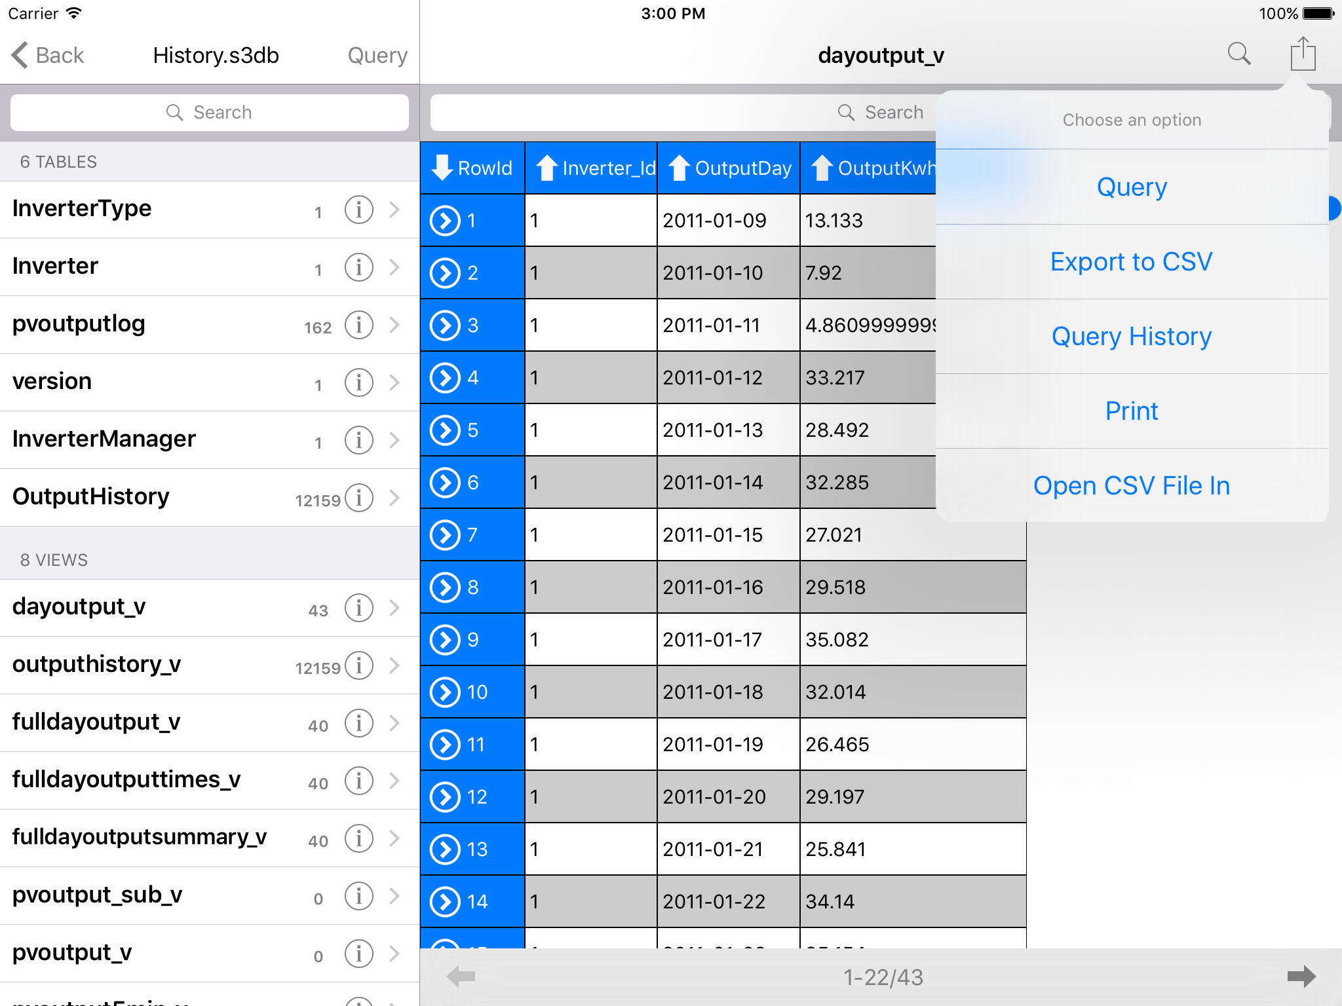This screenshot has width=1342, height=1006.
Task: Focus the tables Search field in sidebar
Action: 210,113
